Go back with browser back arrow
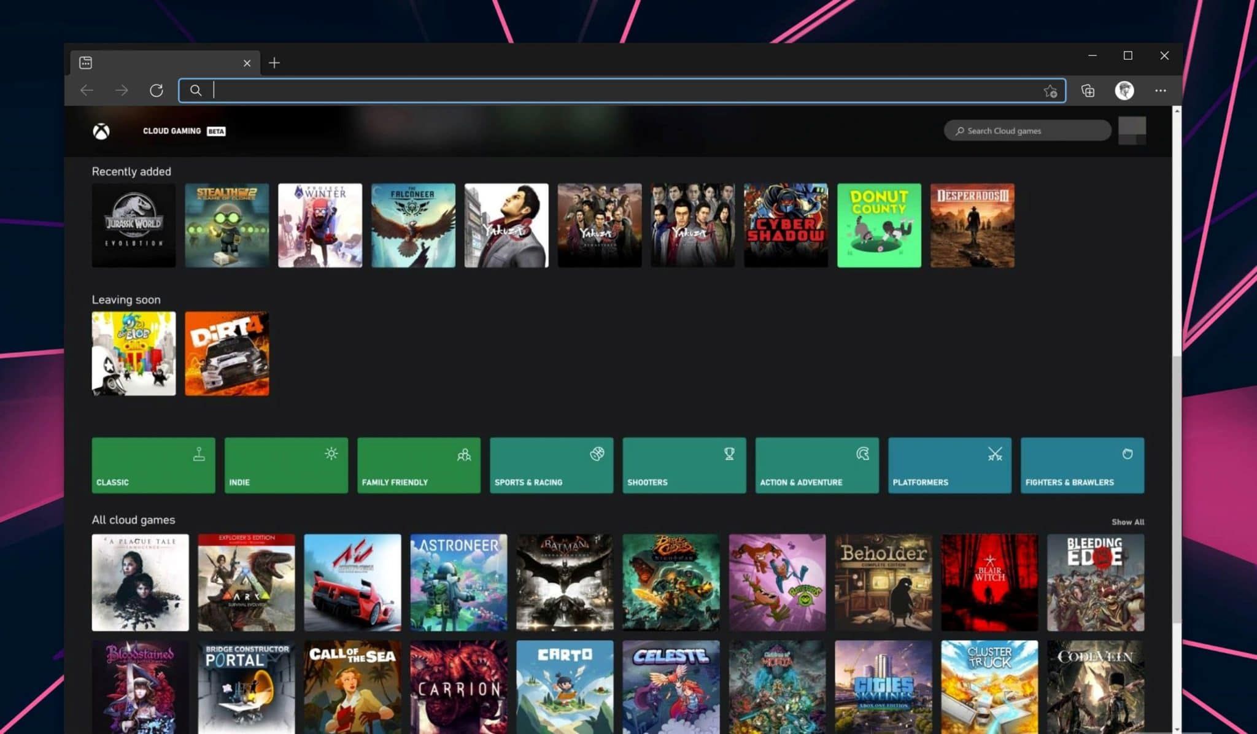Viewport: 1257px width, 734px height. point(87,91)
